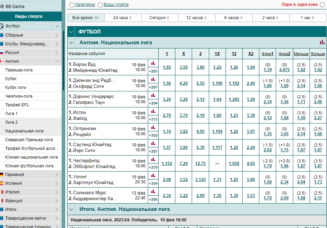
Task: Select 6 часов filter tab
Action: click(x=234, y=18)
